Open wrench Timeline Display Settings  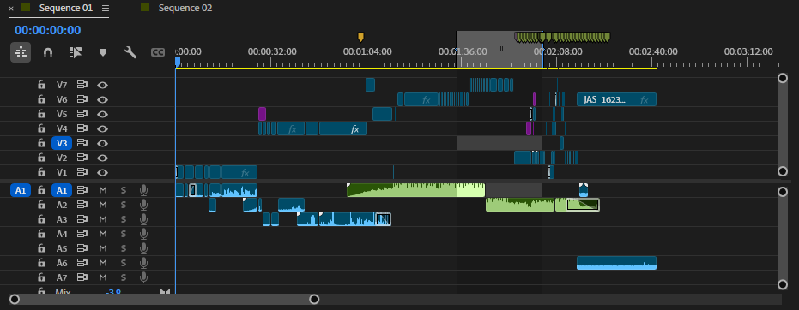pos(130,52)
